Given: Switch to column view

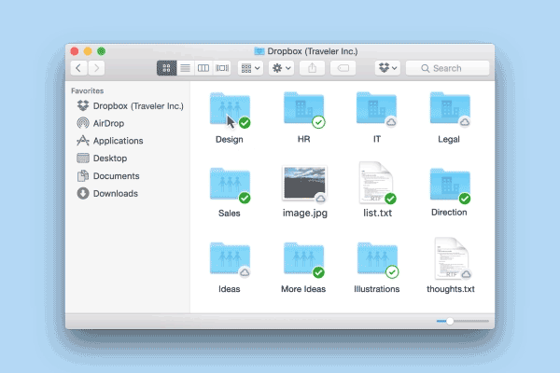Looking at the screenshot, I should coord(203,68).
